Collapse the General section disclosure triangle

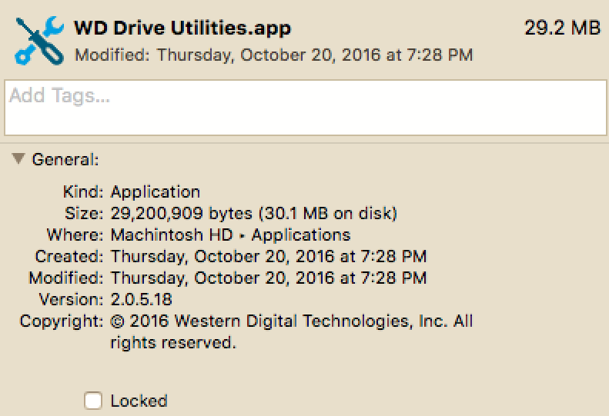coord(18,158)
